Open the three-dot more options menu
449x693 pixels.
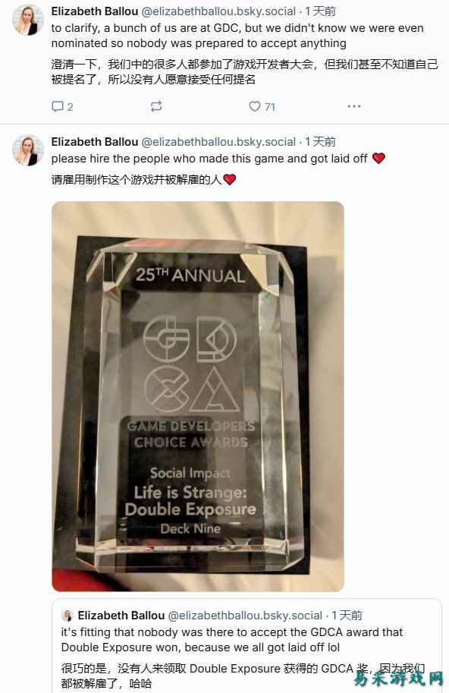click(354, 106)
